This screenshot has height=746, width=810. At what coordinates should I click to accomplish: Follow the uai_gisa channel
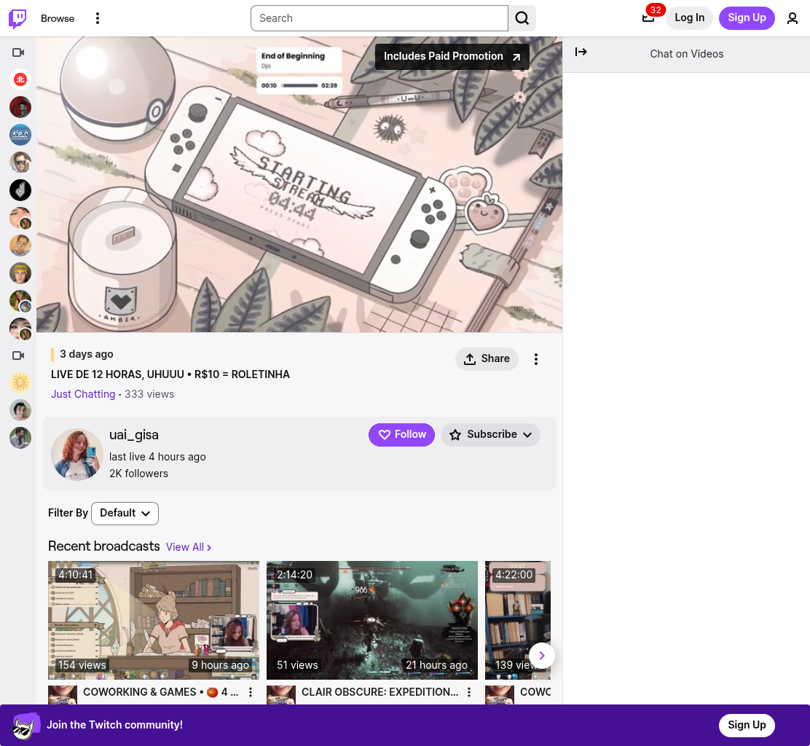(401, 435)
